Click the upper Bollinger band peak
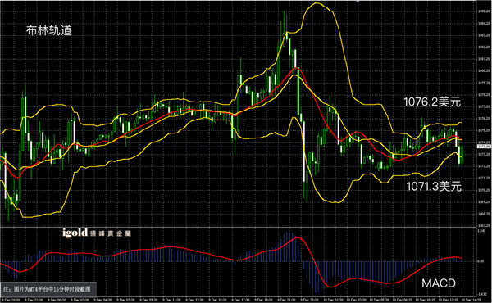The height and width of the screenshot is (303, 492). 317,3
